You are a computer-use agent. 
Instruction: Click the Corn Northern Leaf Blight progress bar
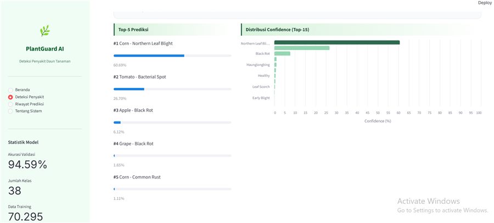[172, 55]
